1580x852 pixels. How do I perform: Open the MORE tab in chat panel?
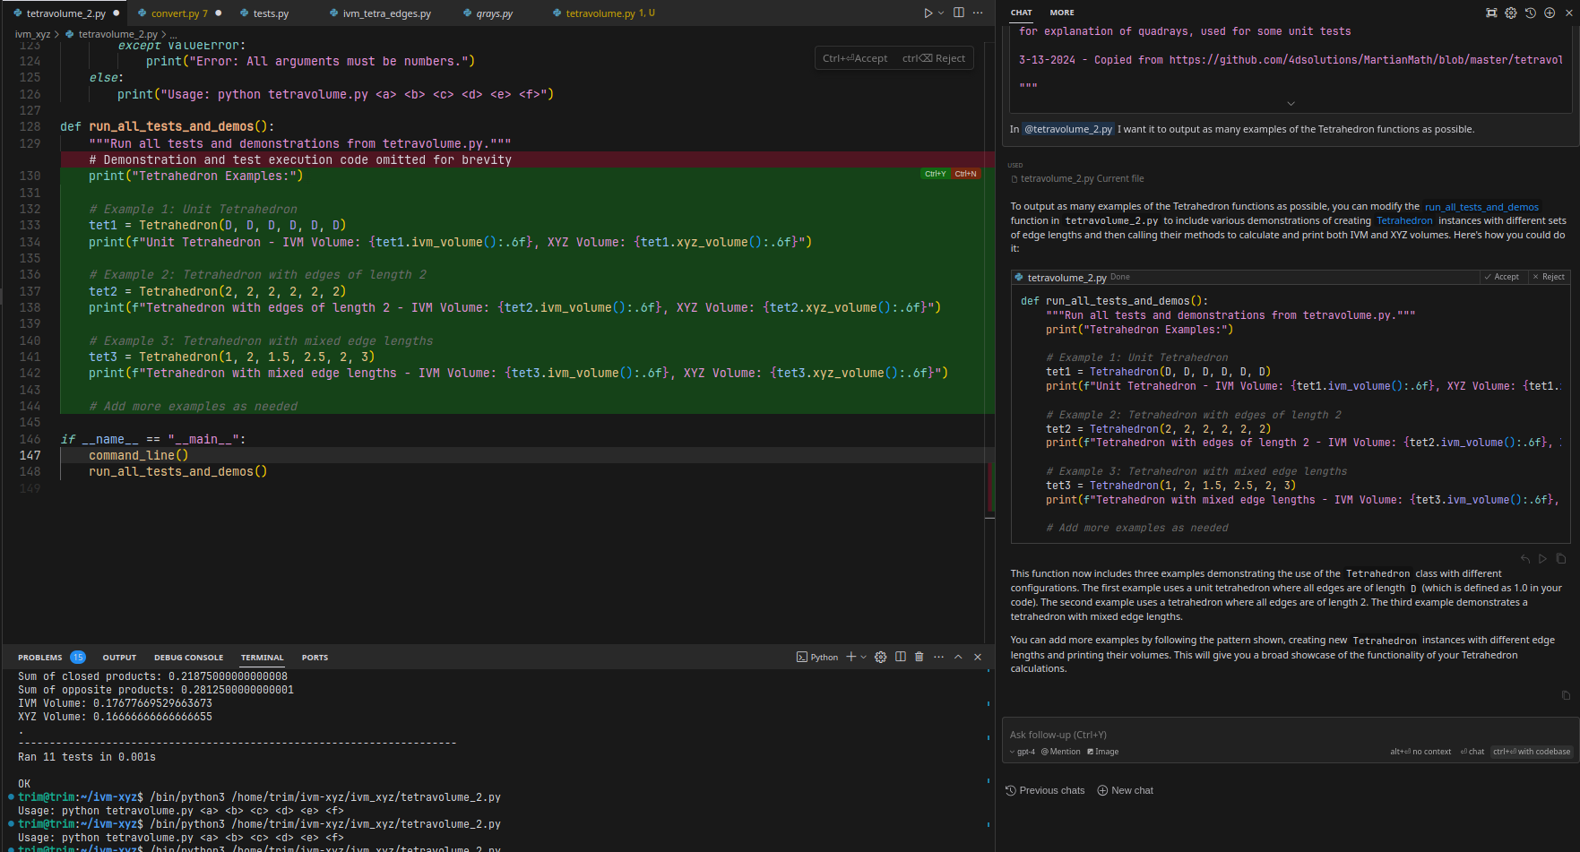click(1062, 13)
